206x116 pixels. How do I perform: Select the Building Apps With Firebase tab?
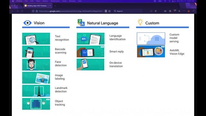(x=38, y=6)
